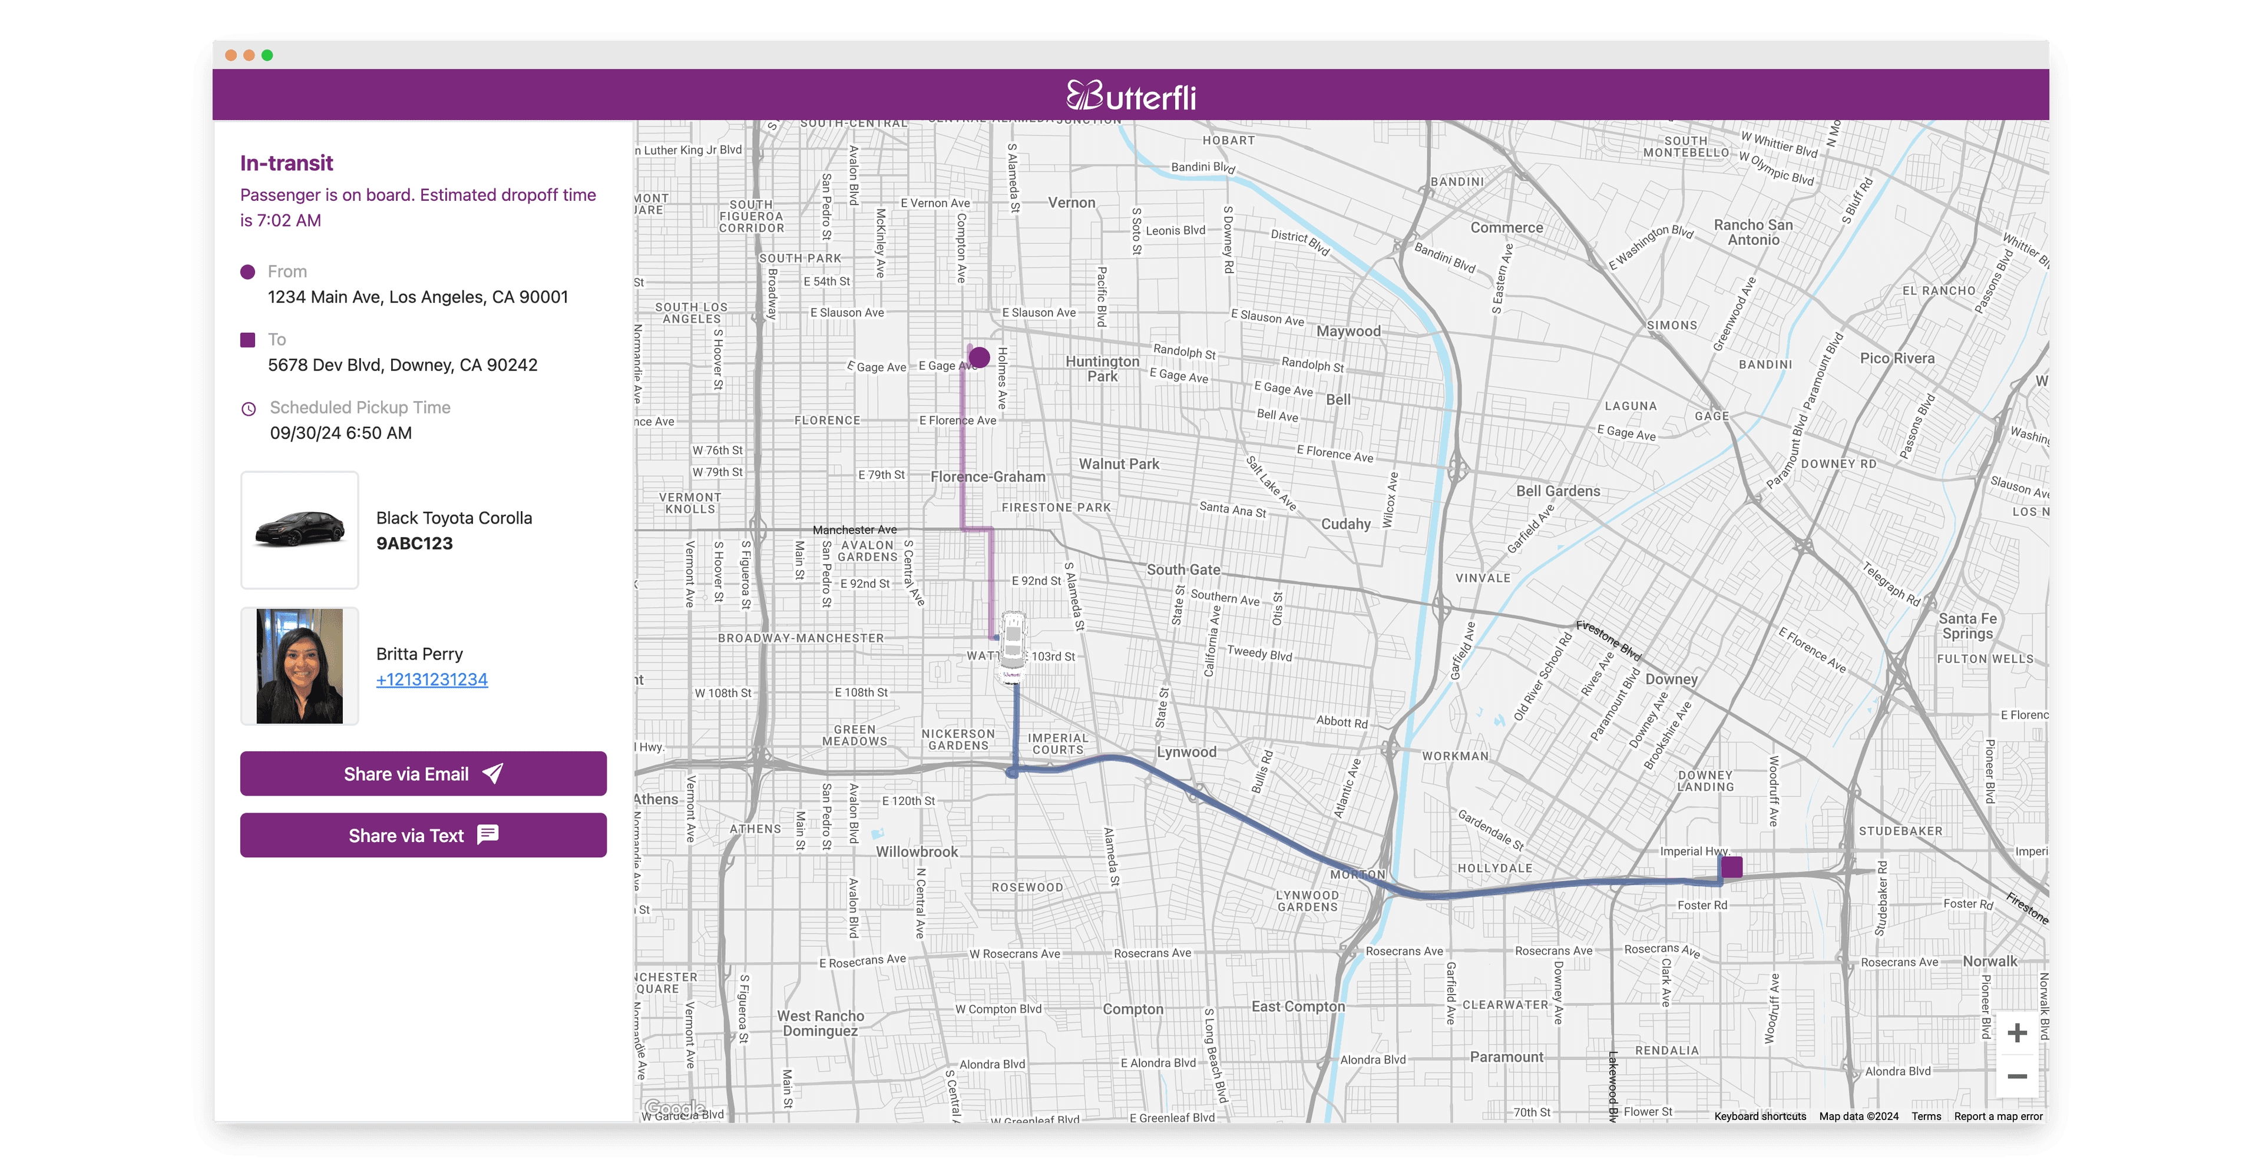Click the Willowbrook map label
2262x1163 pixels.
coord(917,851)
